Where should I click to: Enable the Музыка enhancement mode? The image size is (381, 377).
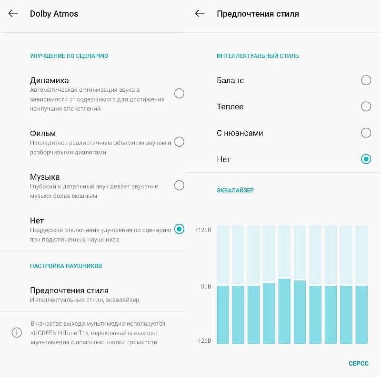coord(179,185)
